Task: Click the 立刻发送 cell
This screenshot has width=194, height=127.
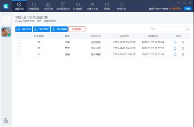Action: point(96,42)
